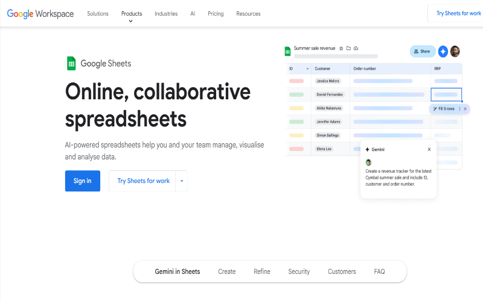Select the Jennifer Adams customer chip
Image resolution: width=483 pixels, height=301 pixels.
click(328, 122)
